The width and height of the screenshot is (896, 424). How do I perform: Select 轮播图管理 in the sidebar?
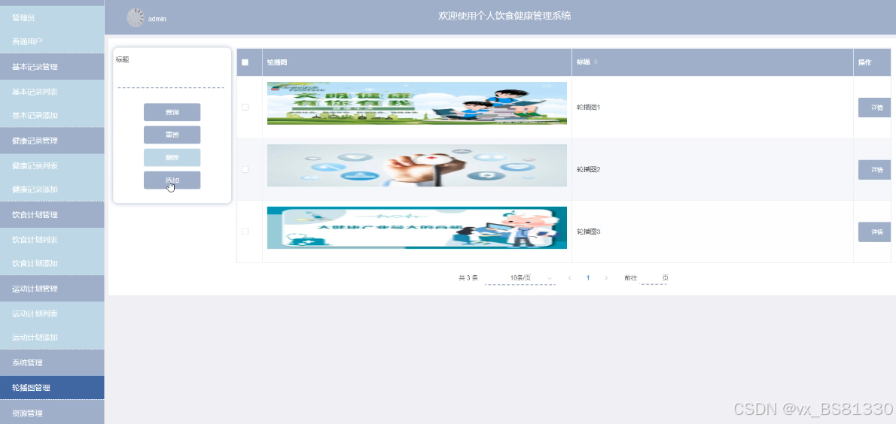point(52,388)
